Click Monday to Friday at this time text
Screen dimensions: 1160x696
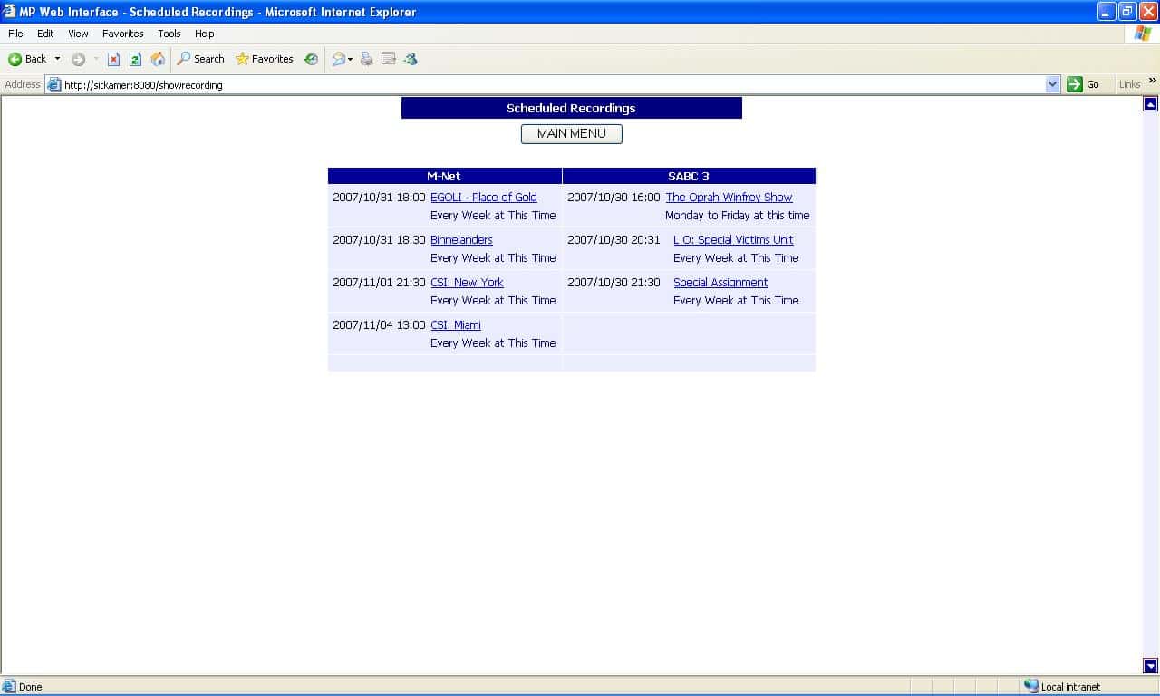738,215
